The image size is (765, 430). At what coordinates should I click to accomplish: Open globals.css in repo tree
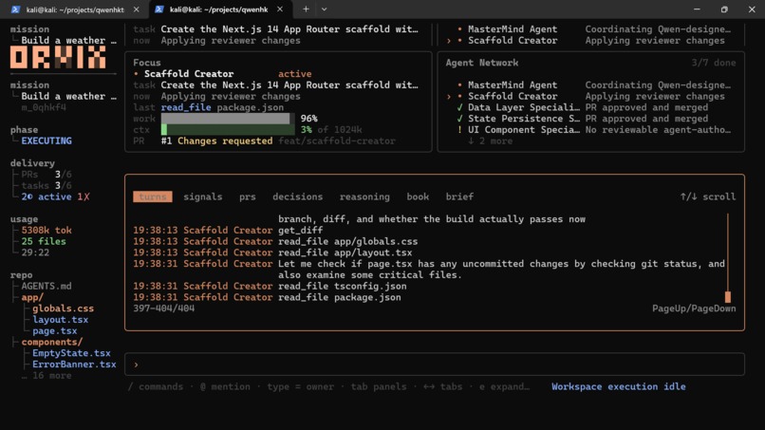63,308
